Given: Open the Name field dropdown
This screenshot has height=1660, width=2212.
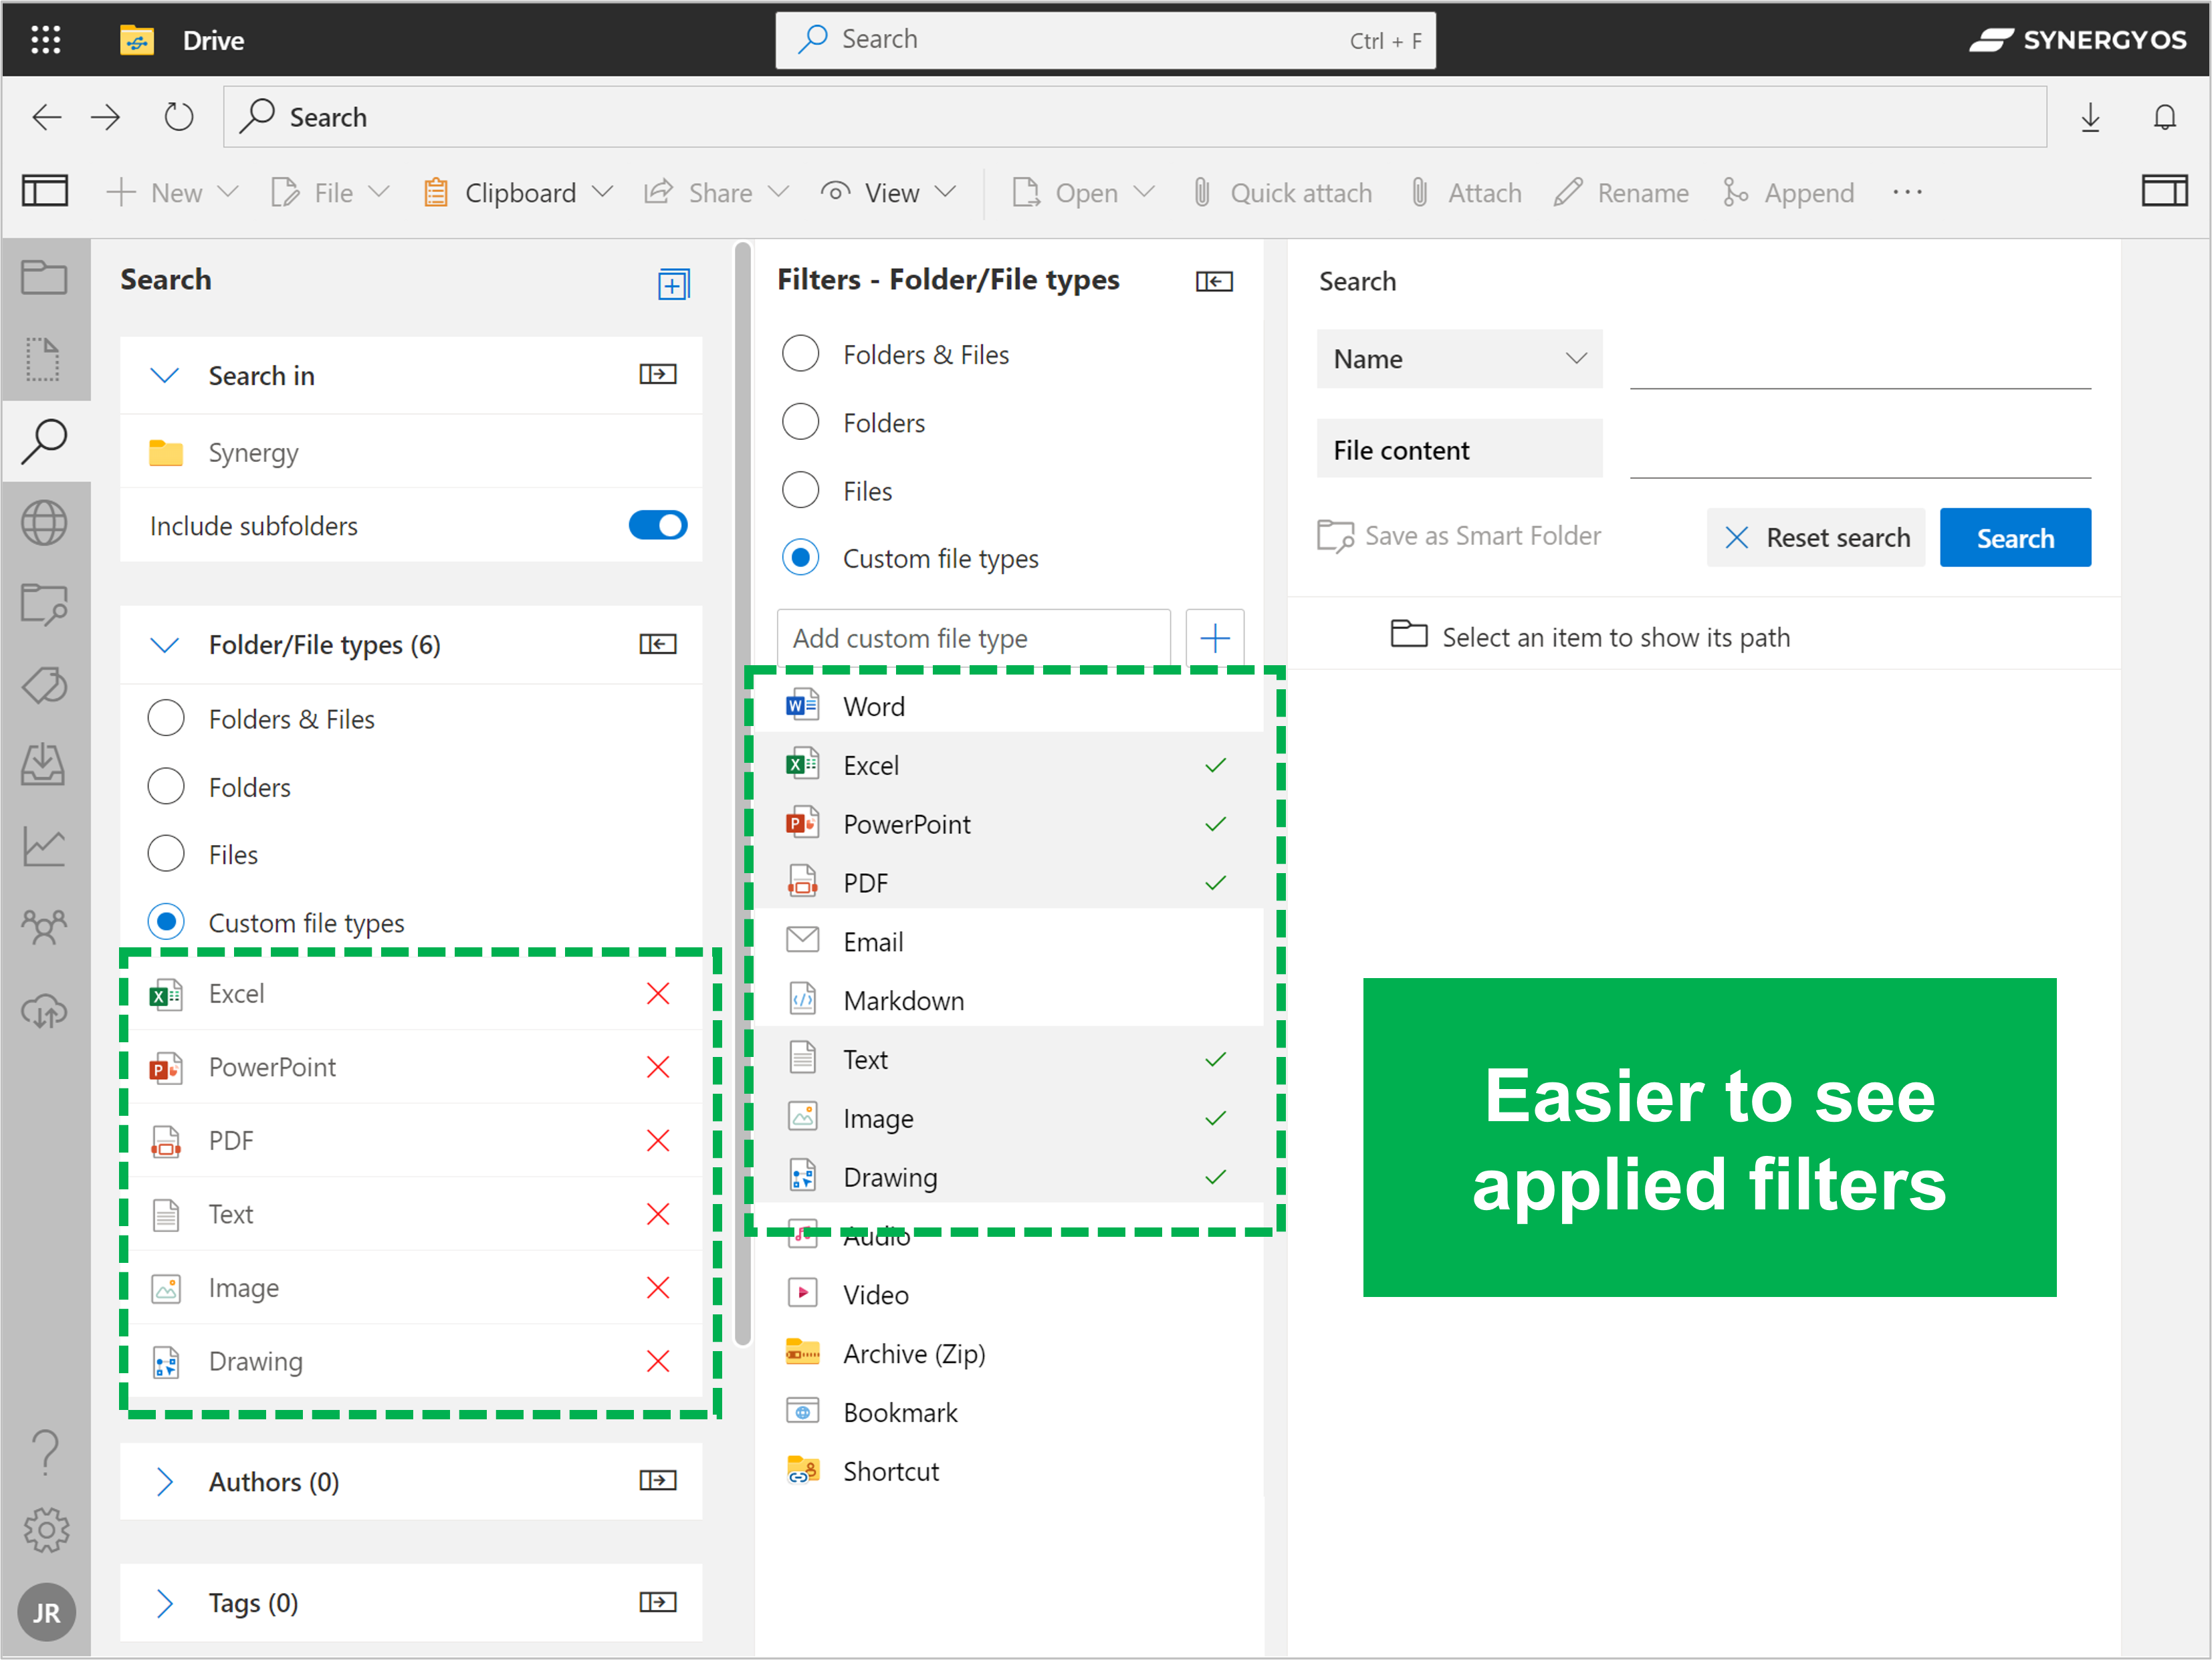Looking at the screenshot, I should pos(1459,358).
